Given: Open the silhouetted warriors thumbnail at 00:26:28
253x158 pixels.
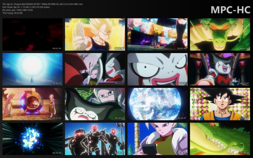Looking at the screenshot, I should pyautogui.click(x=95, y=139).
